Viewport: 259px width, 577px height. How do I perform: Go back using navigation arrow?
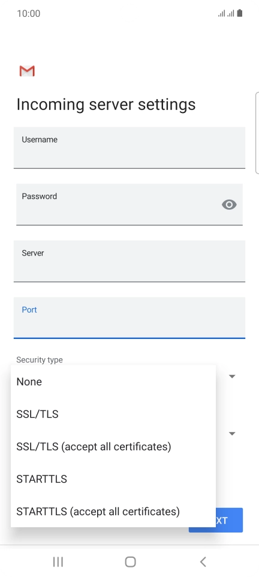[203, 562]
